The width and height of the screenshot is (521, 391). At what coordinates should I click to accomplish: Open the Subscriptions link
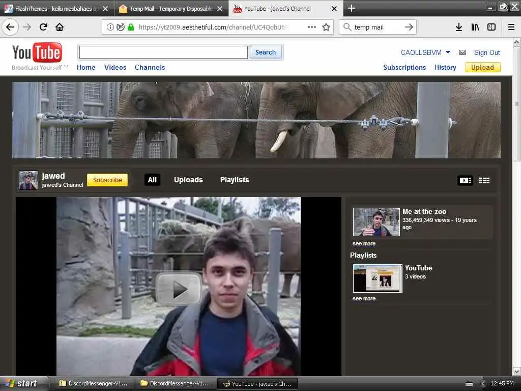404,67
